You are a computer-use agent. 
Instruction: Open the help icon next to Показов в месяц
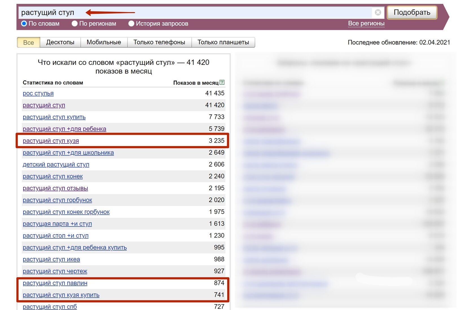pos(222,82)
